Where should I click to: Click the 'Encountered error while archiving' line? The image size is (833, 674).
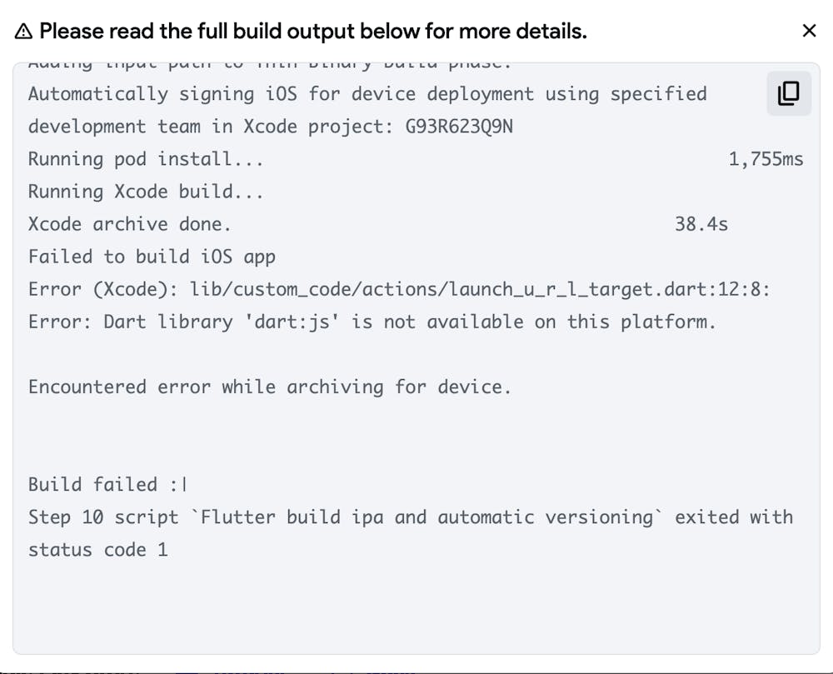point(269,387)
